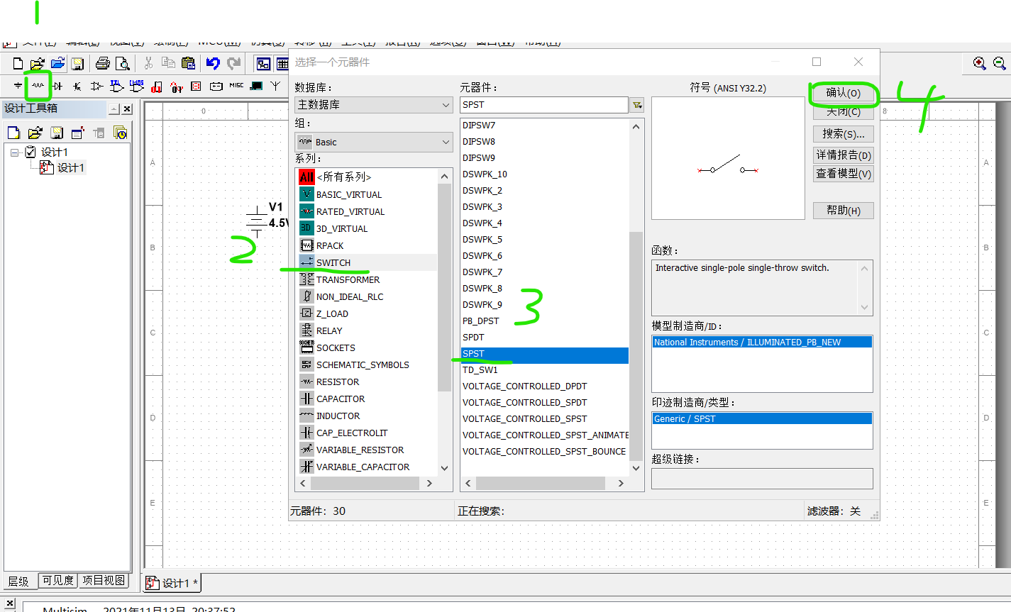Collapse the 设计1 node in the design toolbox
Viewport: 1011px width, 612px height.
tap(14, 152)
